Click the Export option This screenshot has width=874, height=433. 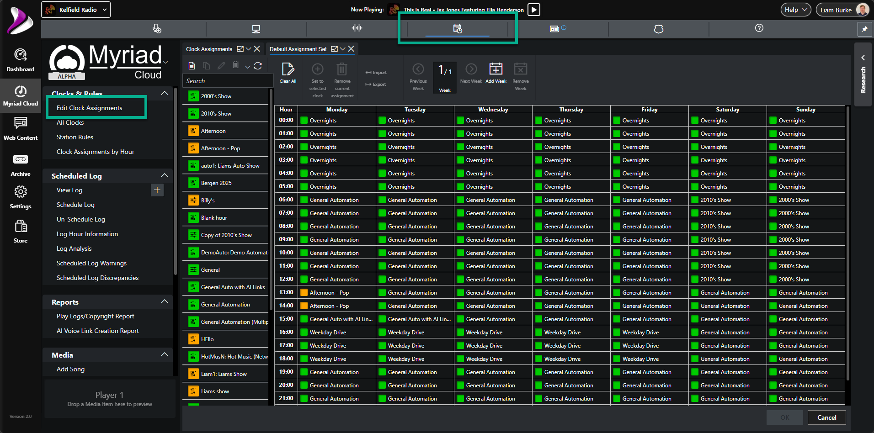[376, 84]
